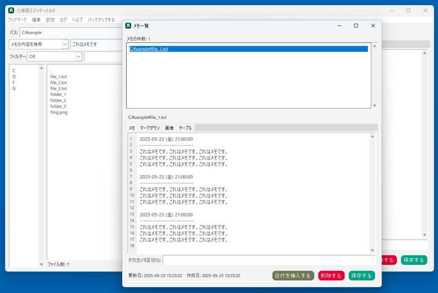Open the ブックマーク menu

(x=17, y=20)
